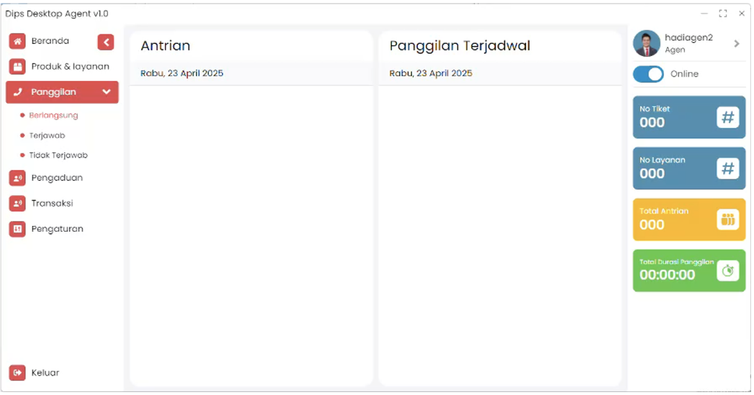Open the Pengaduan menu label
This screenshot has width=754, height=395.
tap(57, 178)
